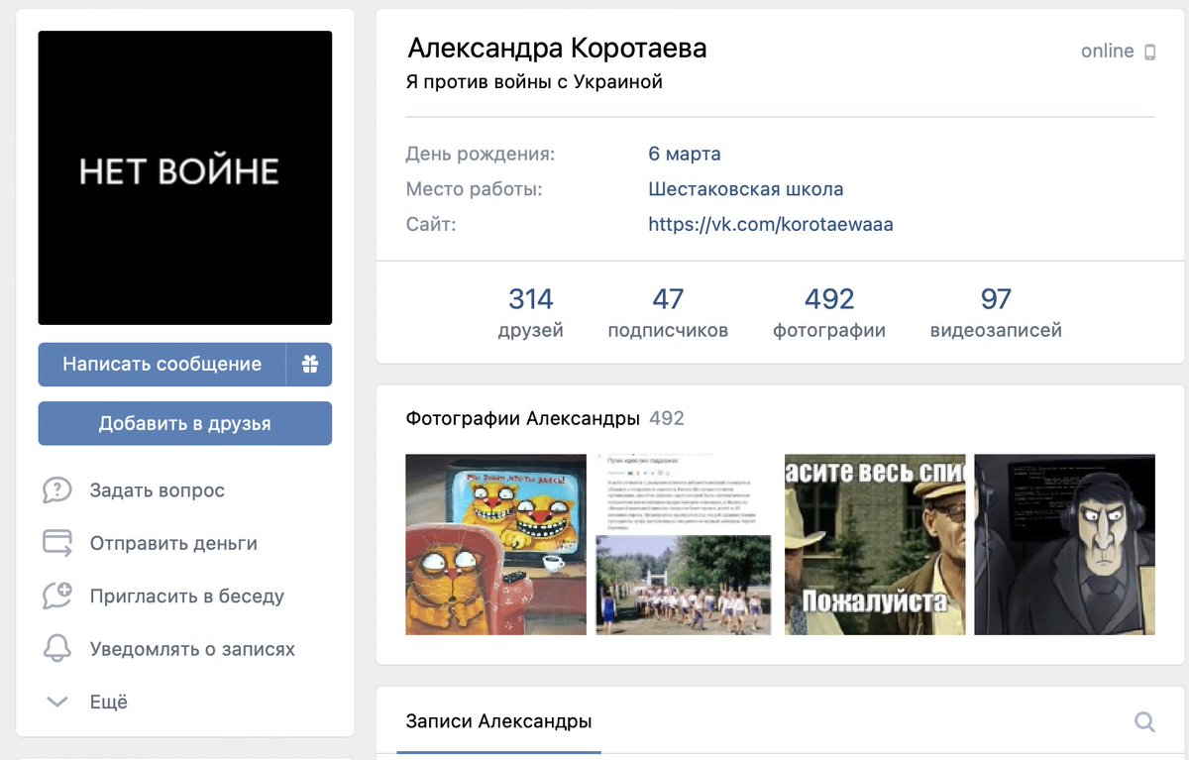Image resolution: width=1189 pixels, height=760 pixels.
Task: Click the online status text
Action: click(x=1107, y=52)
